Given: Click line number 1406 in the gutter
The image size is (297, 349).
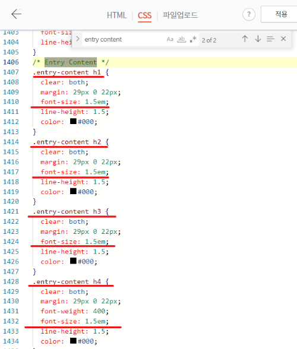Looking at the screenshot, I should (x=11, y=62).
